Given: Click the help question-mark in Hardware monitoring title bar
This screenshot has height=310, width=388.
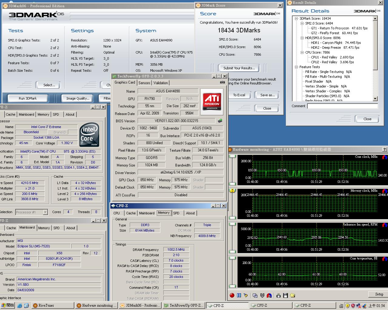Looking at the screenshot, I should coord(385,150).
